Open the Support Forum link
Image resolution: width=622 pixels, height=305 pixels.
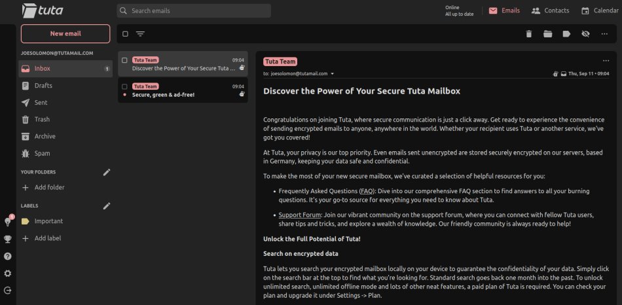[299, 215]
